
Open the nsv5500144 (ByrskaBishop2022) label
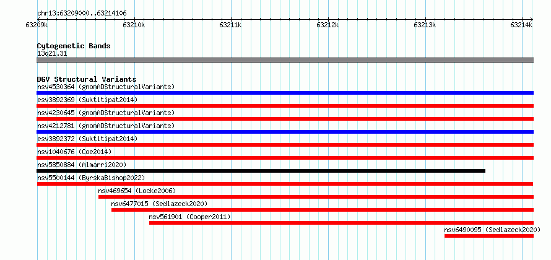tap(90, 178)
